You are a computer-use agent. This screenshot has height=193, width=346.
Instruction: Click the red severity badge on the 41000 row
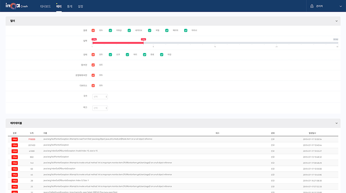[x=15, y=151]
